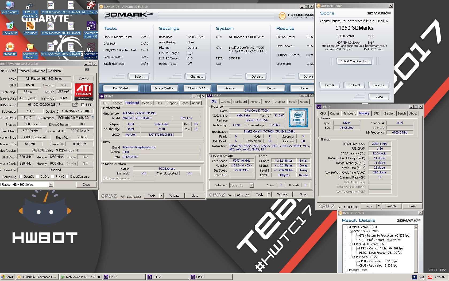Toggle DirectCompute checkbox in GPU-Z

(x=67, y=177)
